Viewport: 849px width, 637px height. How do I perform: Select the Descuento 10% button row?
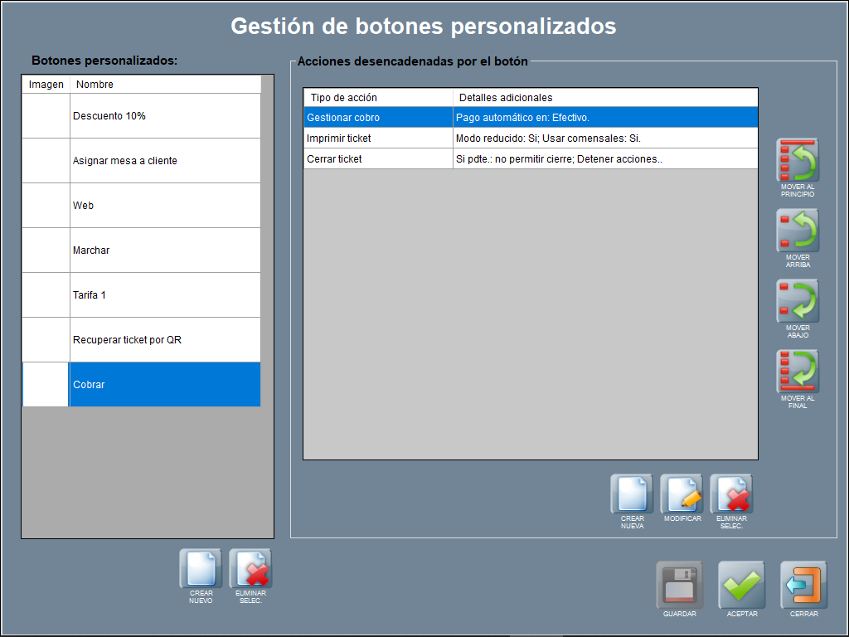164,116
